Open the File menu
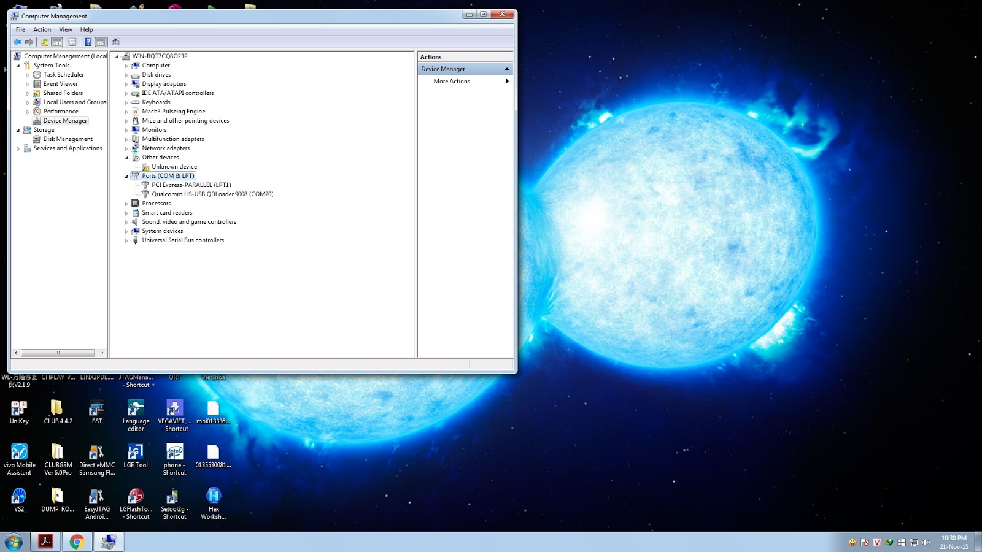 [20, 29]
